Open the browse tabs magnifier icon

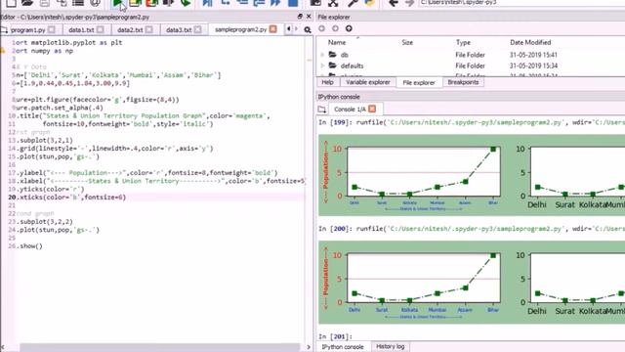[x=308, y=29]
